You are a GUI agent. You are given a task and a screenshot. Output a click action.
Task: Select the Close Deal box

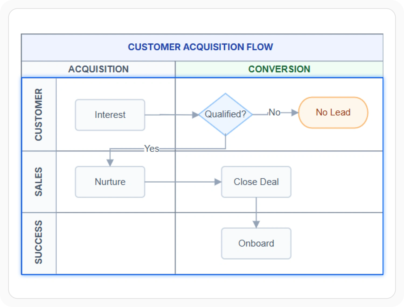pos(256,182)
